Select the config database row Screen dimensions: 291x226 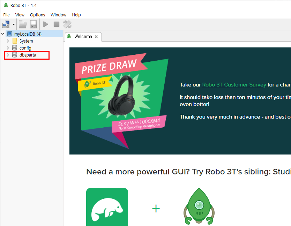[25, 48]
